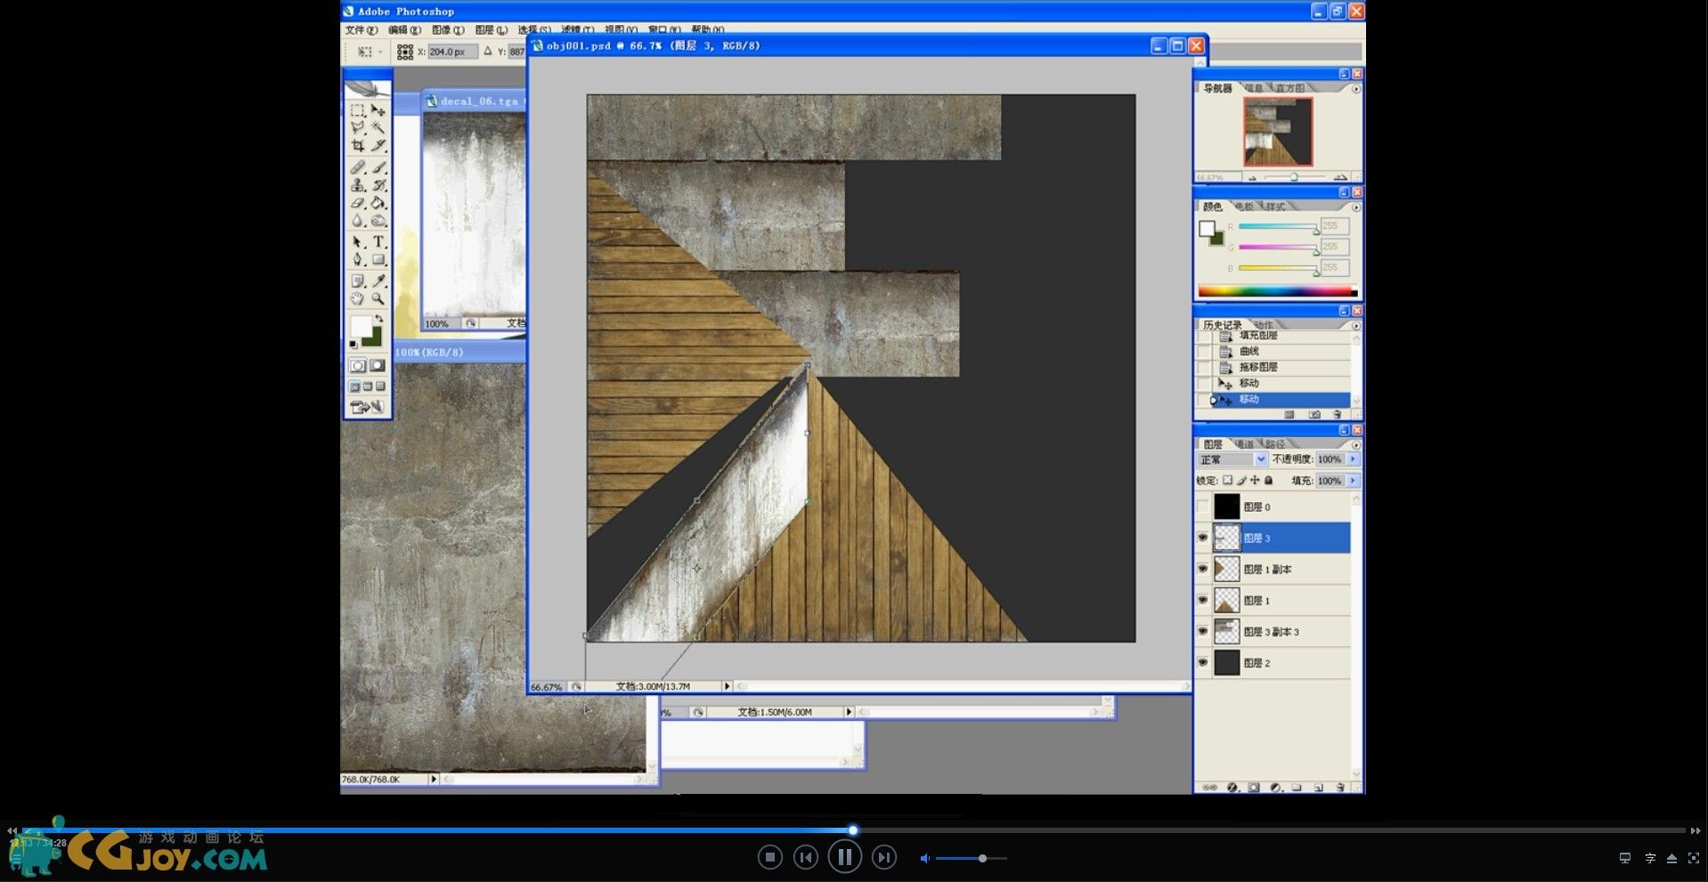Pause the video playback

pyautogui.click(x=844, y=857)
